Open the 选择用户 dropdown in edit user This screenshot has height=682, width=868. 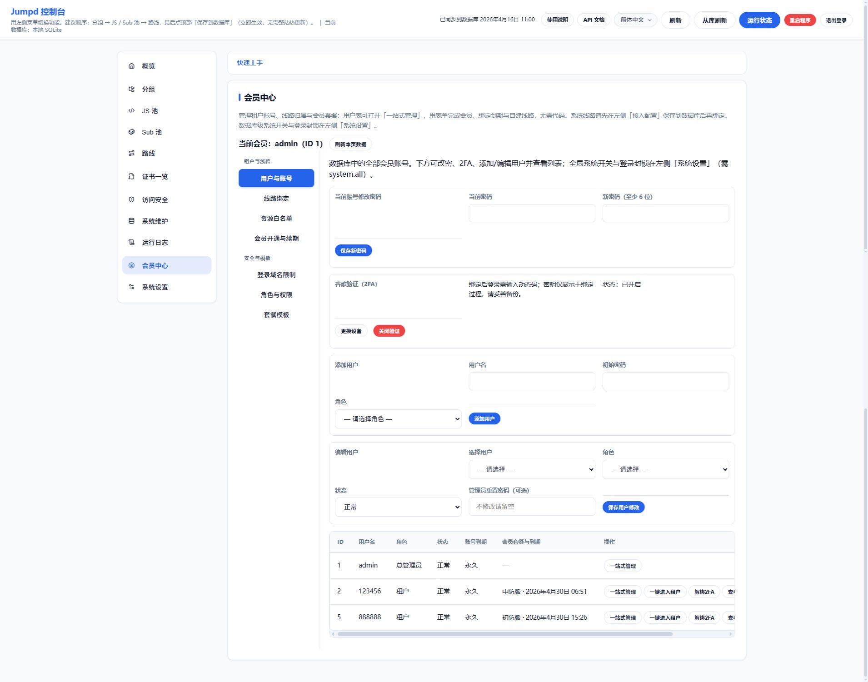click(532, 469)
